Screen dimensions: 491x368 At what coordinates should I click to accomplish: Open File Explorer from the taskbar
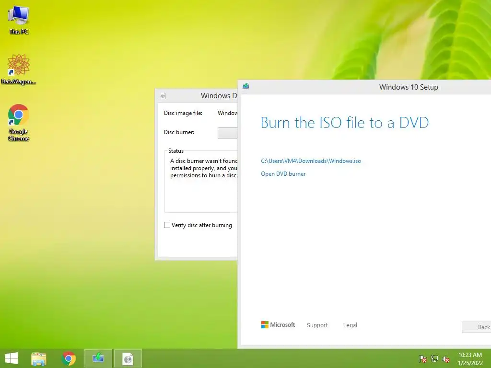coord(39,358)
